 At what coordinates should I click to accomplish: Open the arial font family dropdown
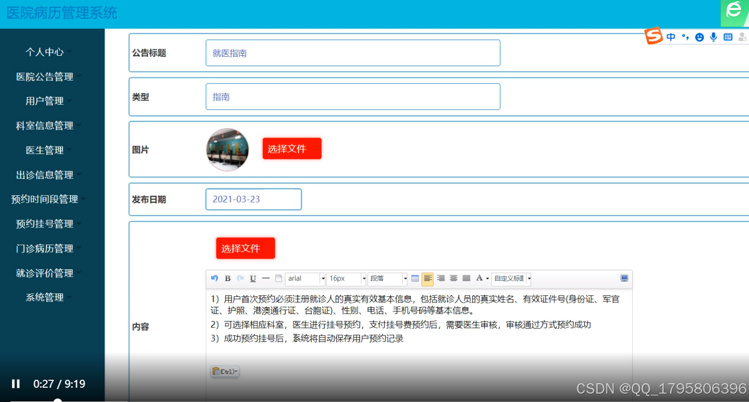306,279
